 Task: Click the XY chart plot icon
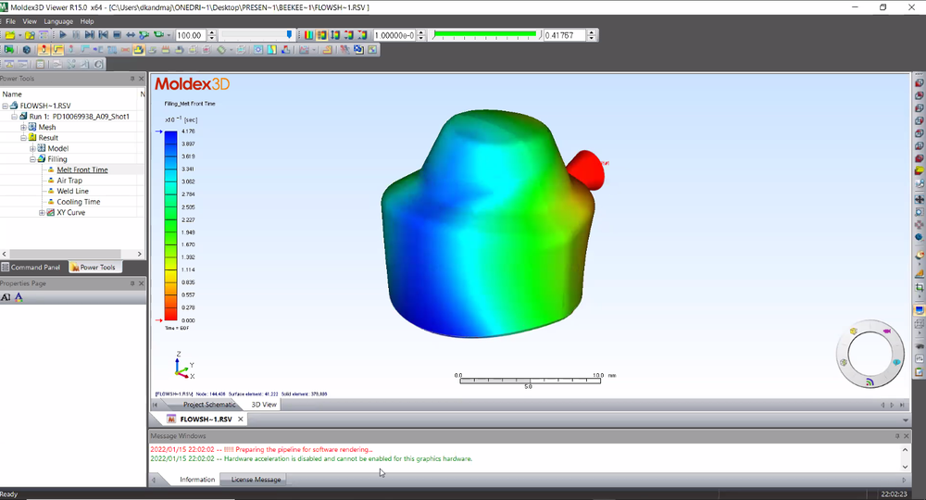(304, 50)
